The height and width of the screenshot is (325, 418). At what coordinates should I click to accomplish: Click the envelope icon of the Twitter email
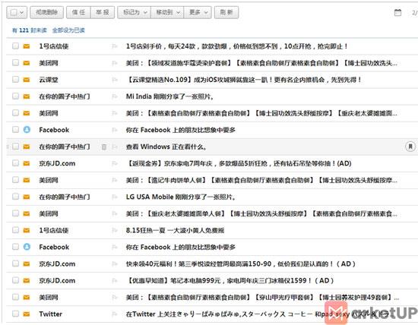click(x=27, y=314)
